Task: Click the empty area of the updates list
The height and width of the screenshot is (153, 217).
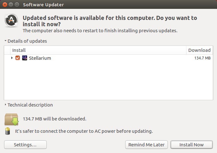Action: [108, 81]
